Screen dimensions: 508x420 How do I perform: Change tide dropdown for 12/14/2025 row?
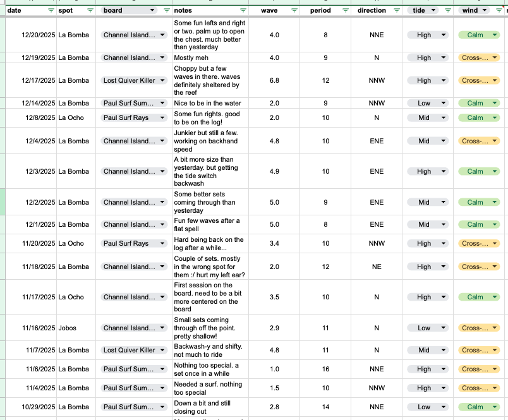pyautogui.click(x=444, y=103)
